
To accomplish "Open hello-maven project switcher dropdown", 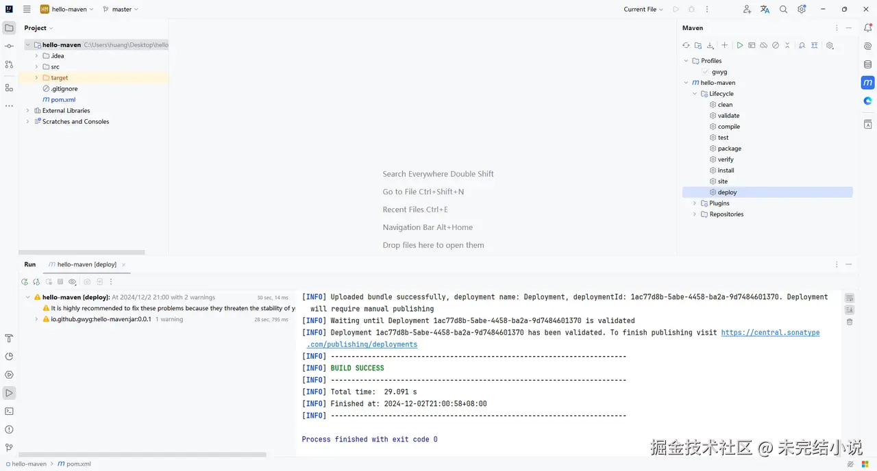I will click(67, 10).
